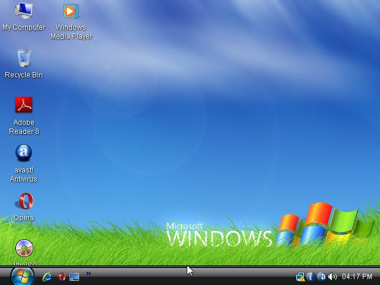Launch Internet Explorer from Quick Launch
Viewport: 380px width, 285px height.
click(47, 277)
